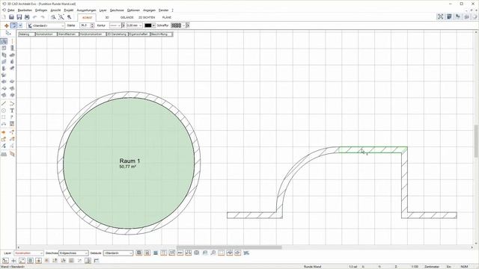Image resolution: width=479 pixels, height=269 pixels.
Task: Open arrow next to black color swatch
Action: tap(153, 25)
